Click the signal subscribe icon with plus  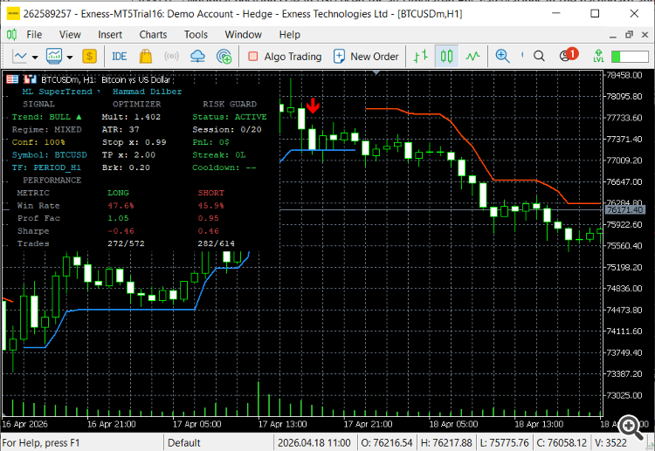224,56
